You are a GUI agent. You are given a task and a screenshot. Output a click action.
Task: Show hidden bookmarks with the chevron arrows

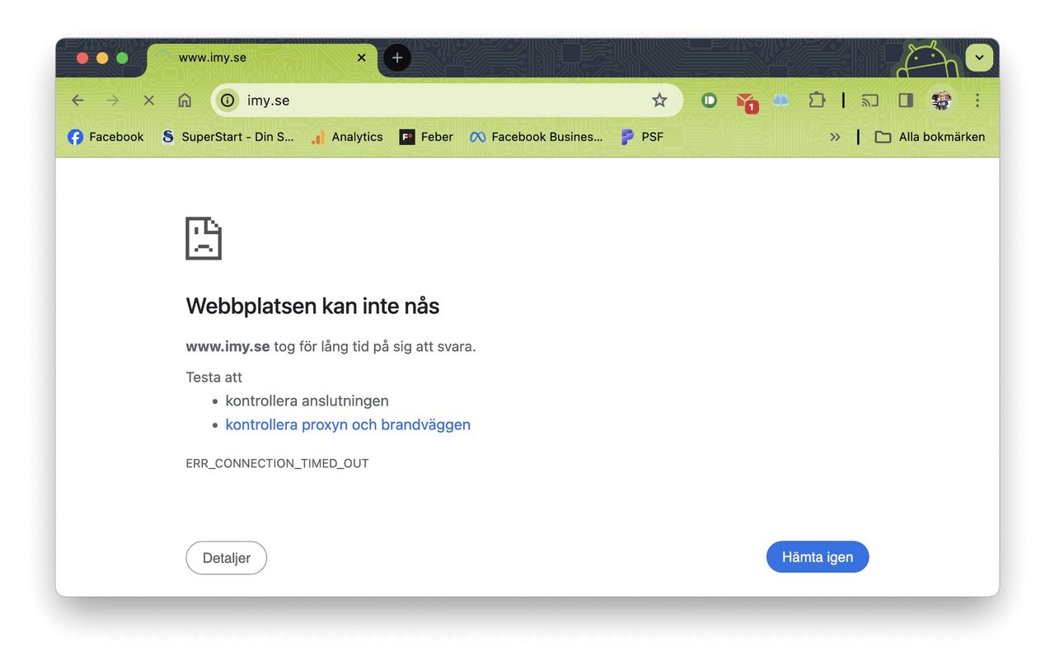[x=835, y=137]
